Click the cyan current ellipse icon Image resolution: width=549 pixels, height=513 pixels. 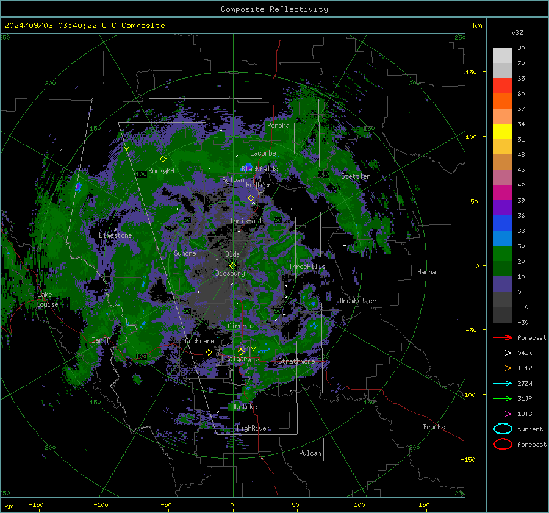tap(503, 429)
